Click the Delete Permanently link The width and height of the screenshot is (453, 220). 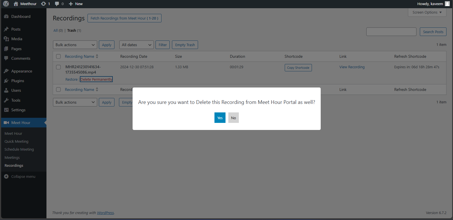(x=96, y=79)
